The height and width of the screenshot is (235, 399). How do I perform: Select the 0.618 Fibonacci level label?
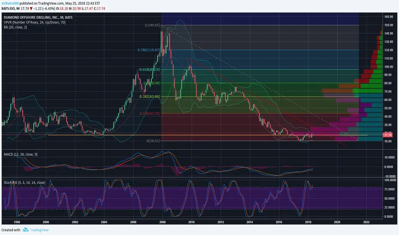click(x=150, y=69)
